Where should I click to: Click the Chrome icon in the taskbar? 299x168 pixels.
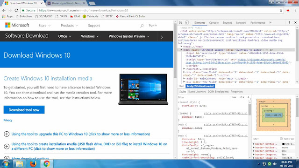[47, 164]
